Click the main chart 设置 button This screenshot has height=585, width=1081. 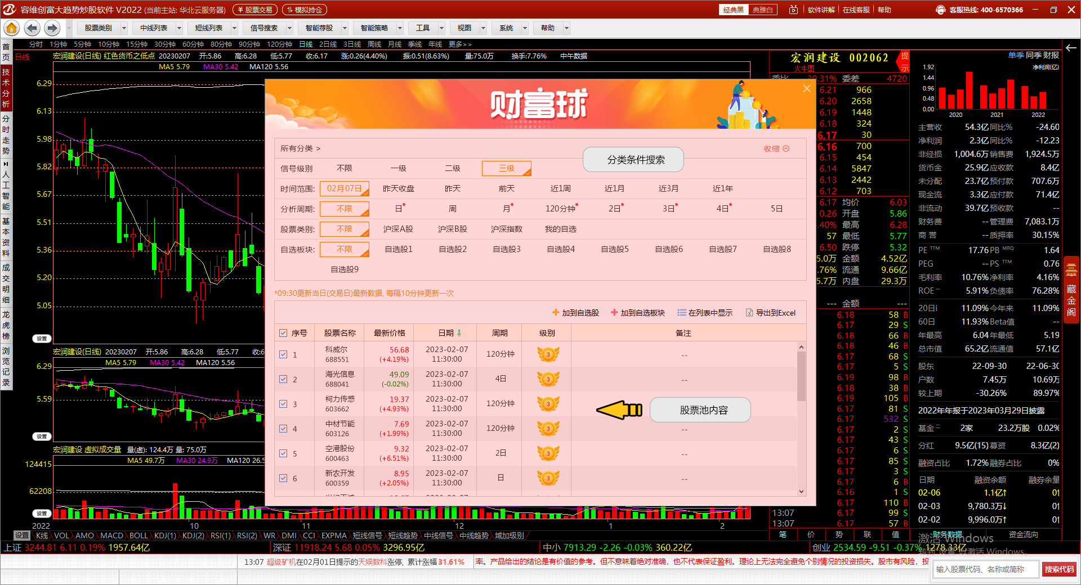coord(42,339)
